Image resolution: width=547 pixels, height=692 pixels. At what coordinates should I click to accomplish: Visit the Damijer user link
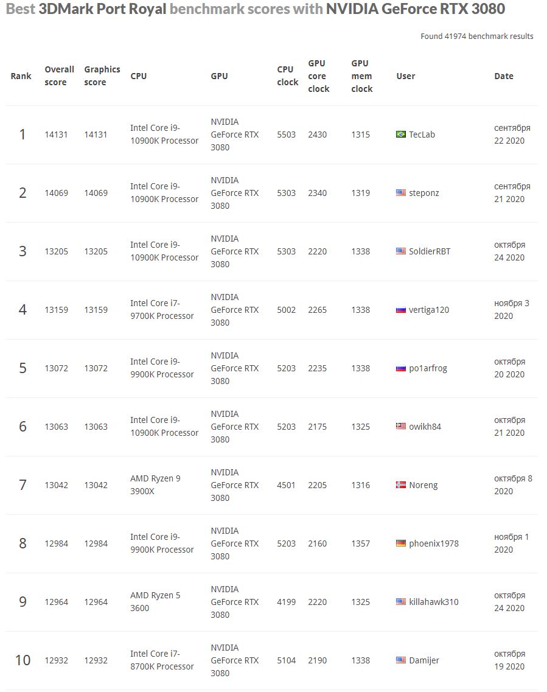(424, 660)
